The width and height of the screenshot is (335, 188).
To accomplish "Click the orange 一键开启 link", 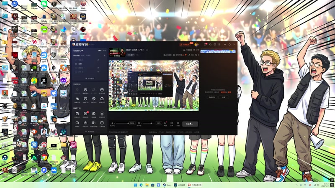I will [x=223, y=92].
